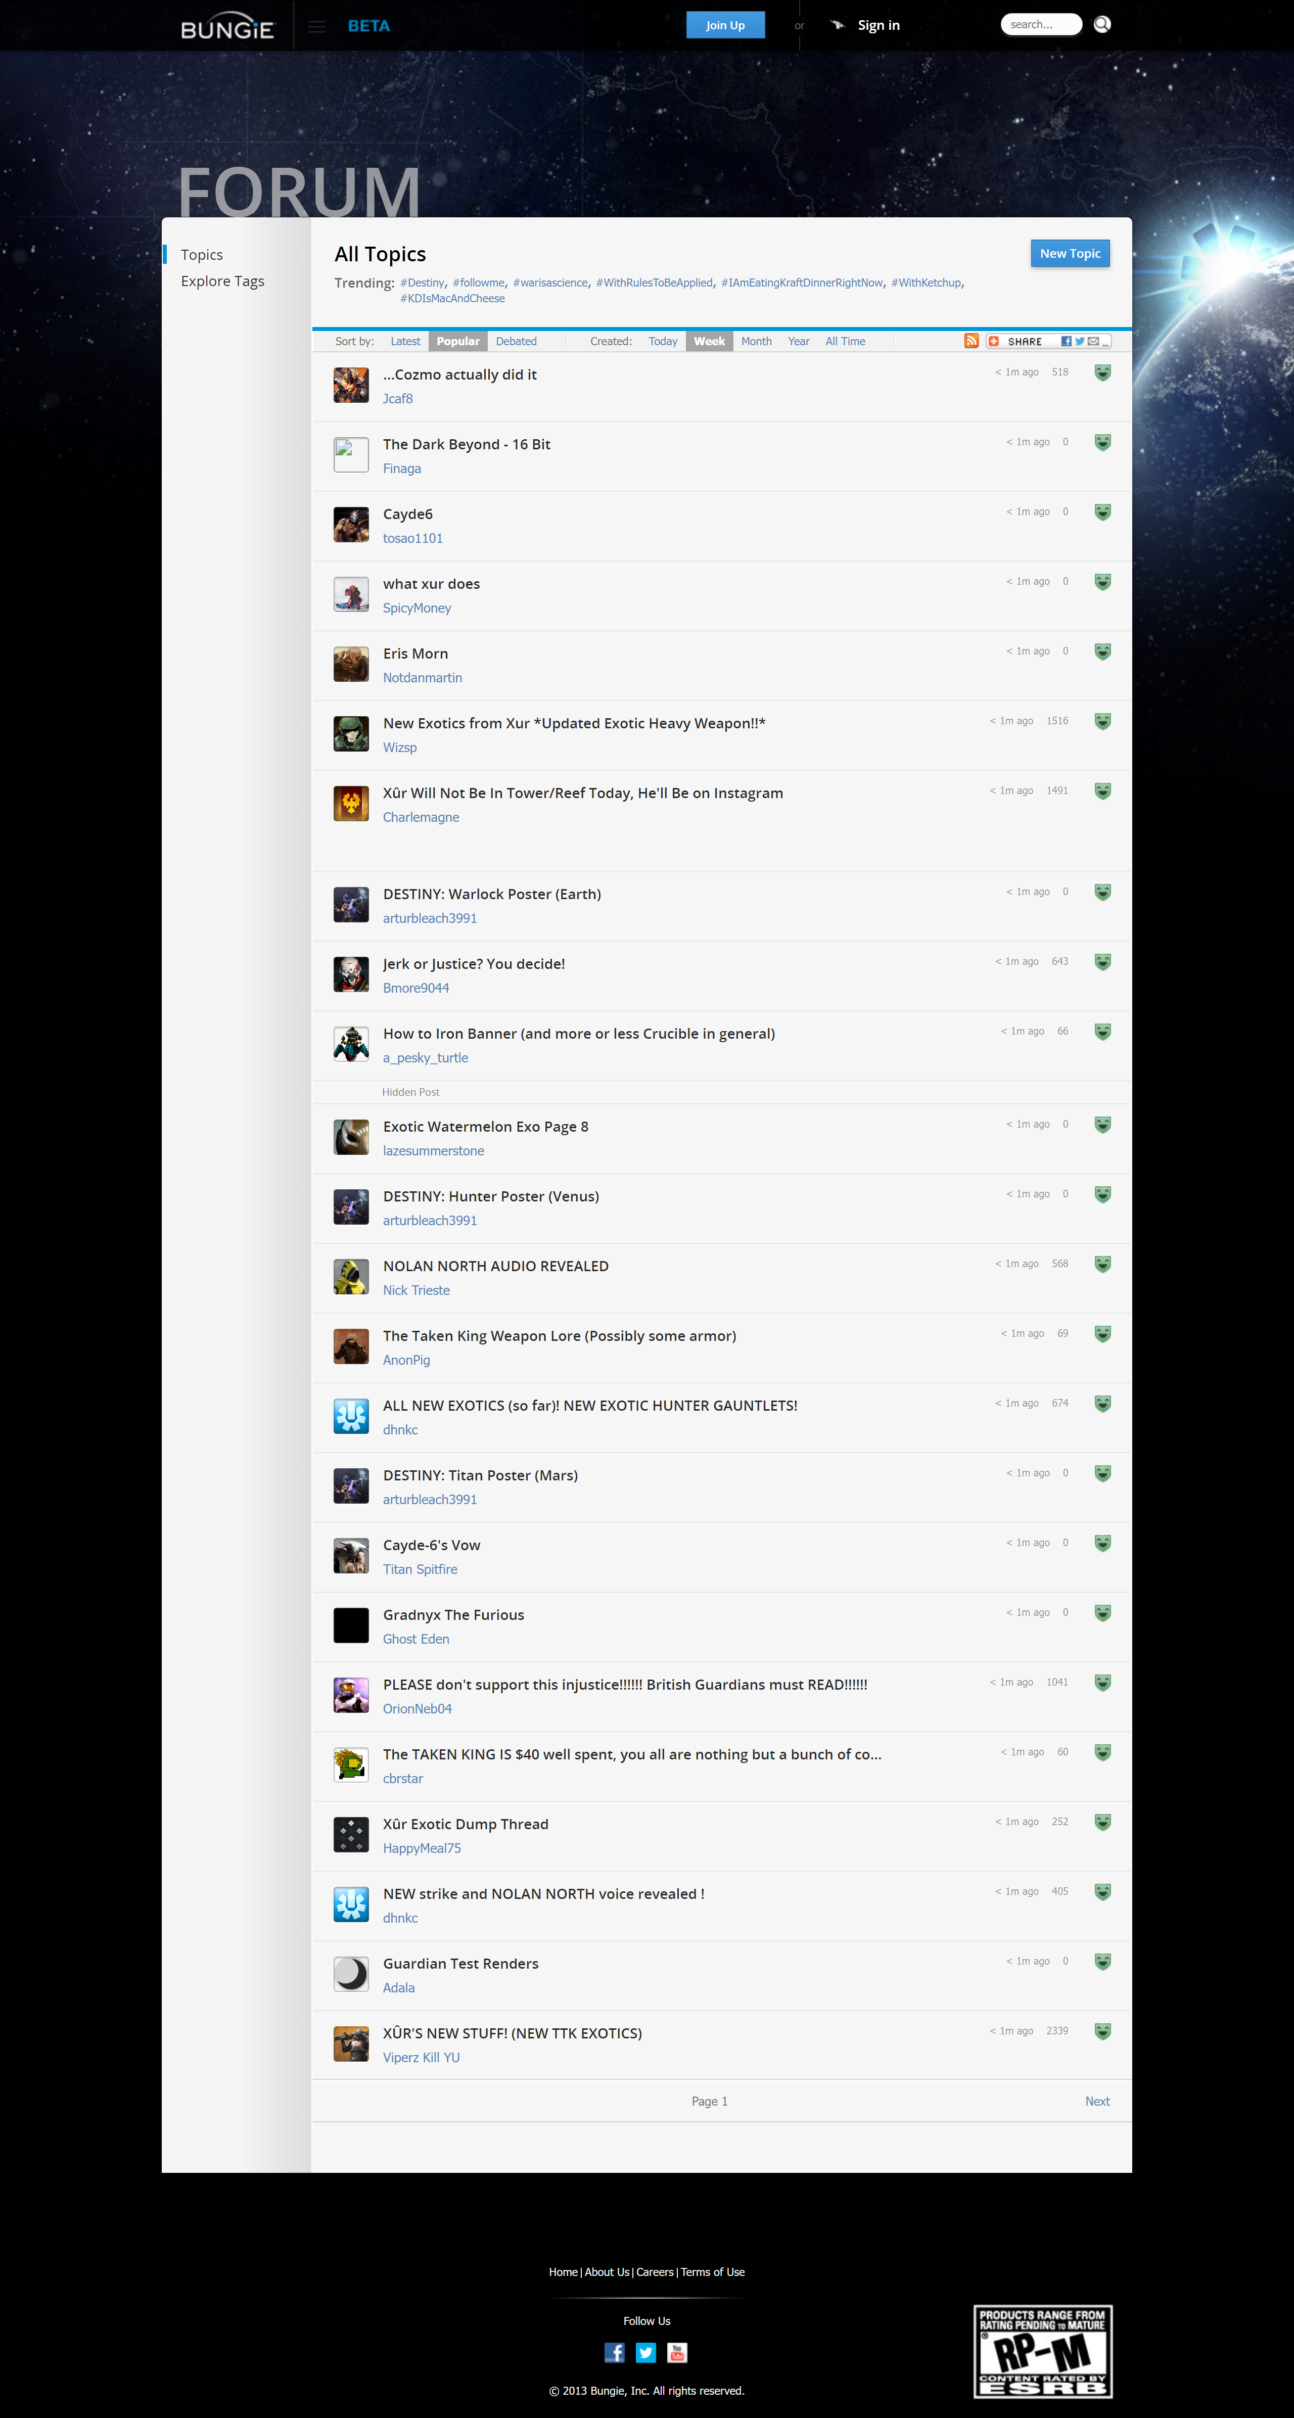Open the hamburger menu beside Bungie logo
This screenshot has height=2418, width=1294.
pyautogui.click(x=316, y=26)
